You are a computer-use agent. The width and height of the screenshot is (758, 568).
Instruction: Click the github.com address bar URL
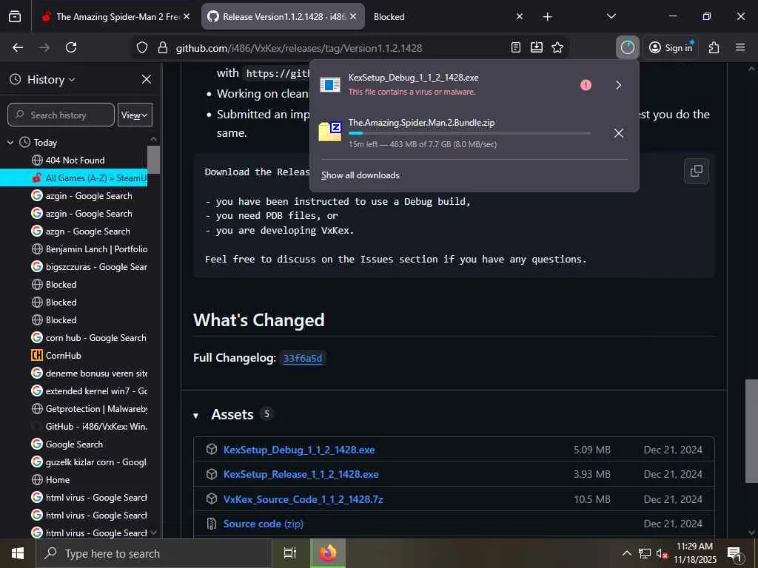(299, 48)
